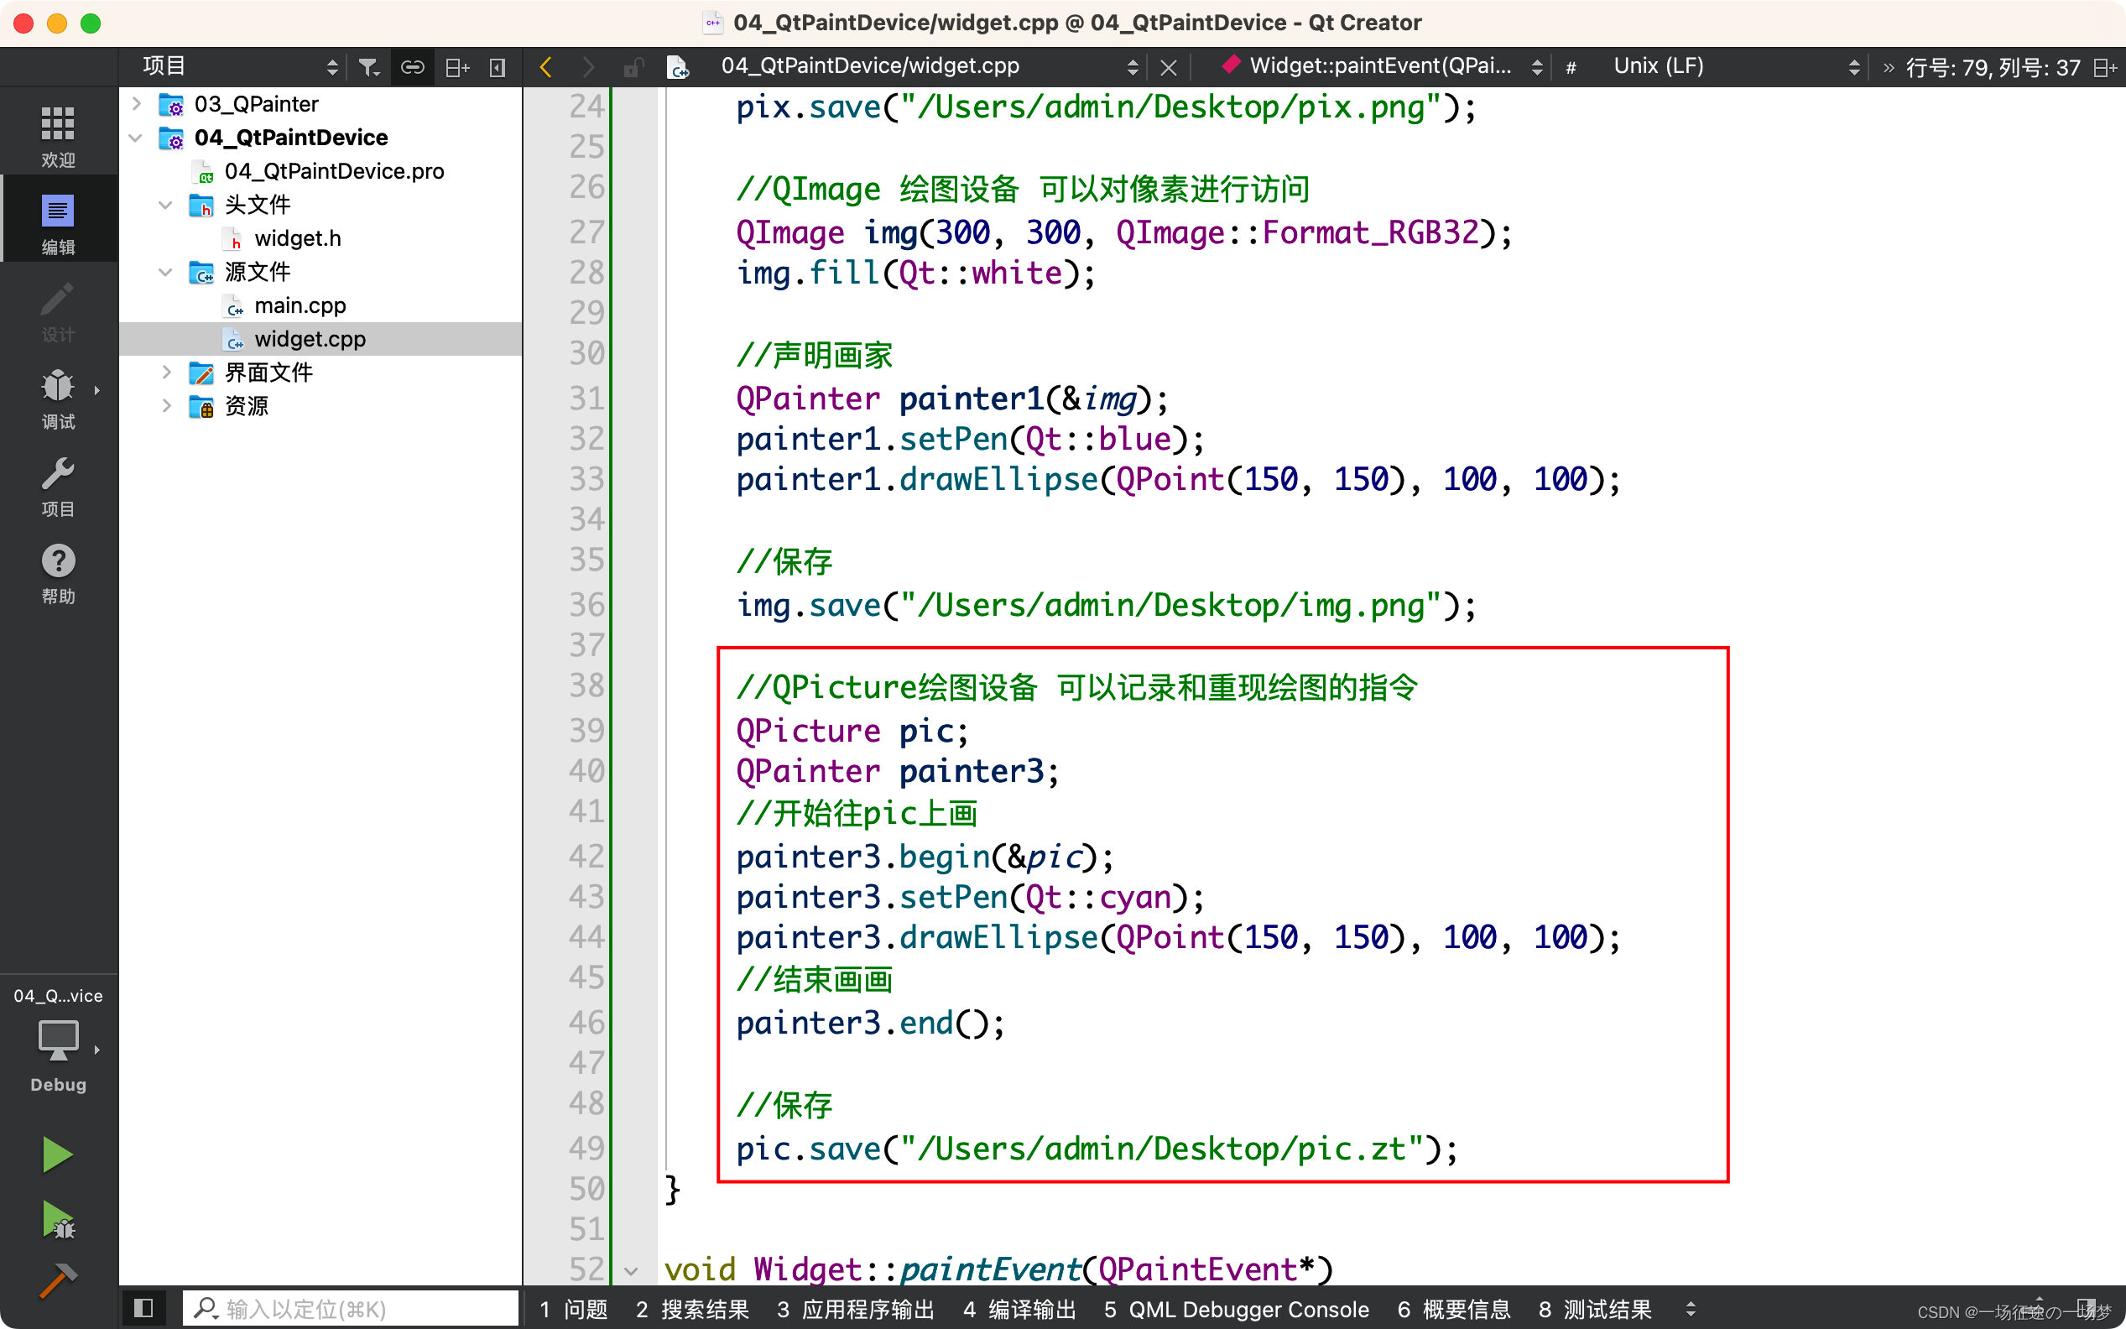Click the # encoding indicator in toolbar
The width and height of the screenshot is (2126, 1329).
pyautogui.click(x=1571, y=67)
